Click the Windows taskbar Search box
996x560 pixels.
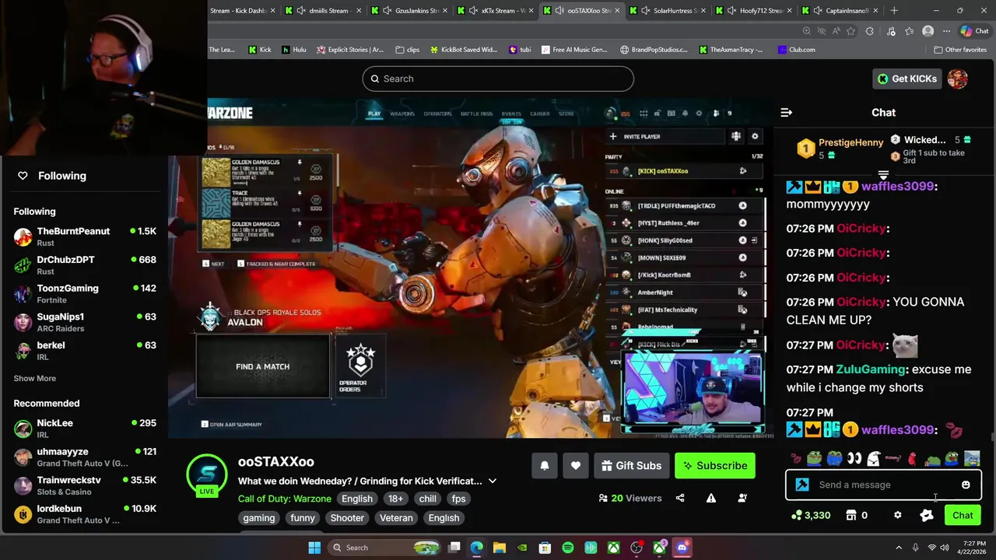pyautogui.click(x=385, y=548)
